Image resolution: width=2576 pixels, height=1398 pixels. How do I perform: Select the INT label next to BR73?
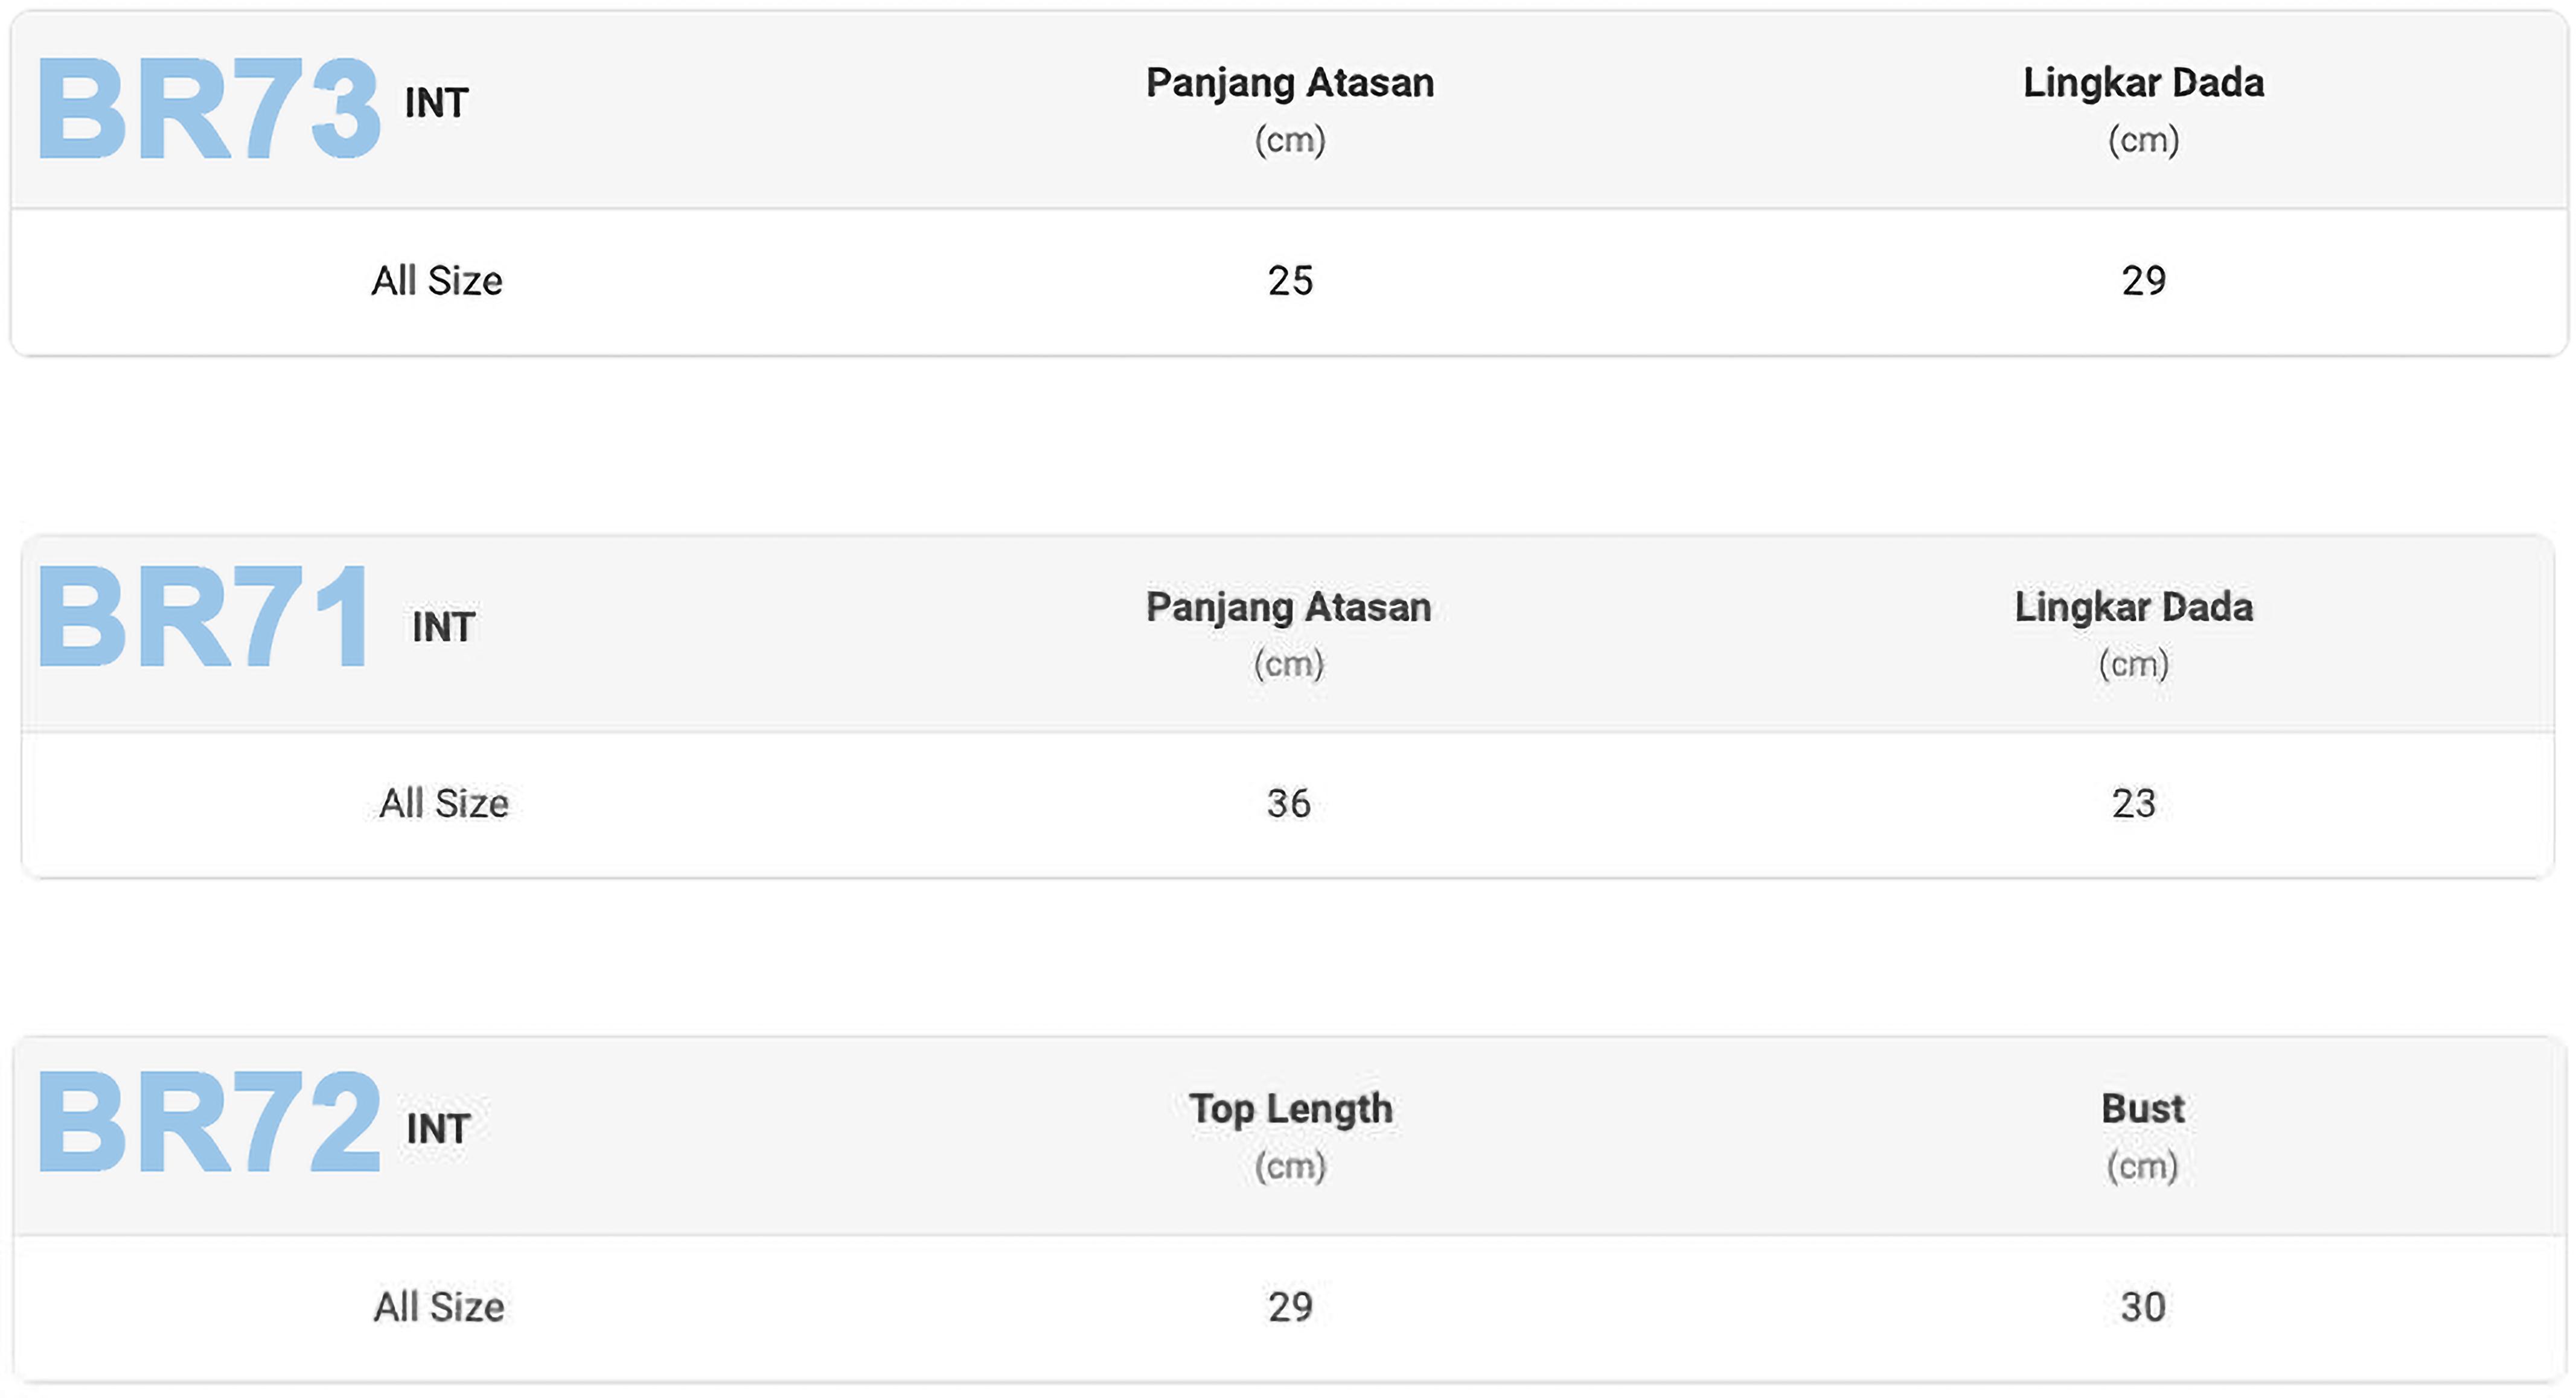436,103
